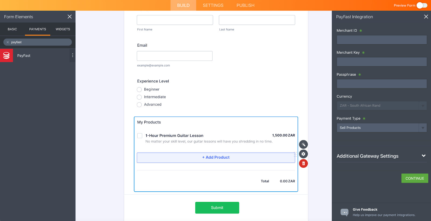Image resolution: width=431 pixels, height=221 pixels.
Task: Open the Currency dropdown
Action: (x=381, y=106)
